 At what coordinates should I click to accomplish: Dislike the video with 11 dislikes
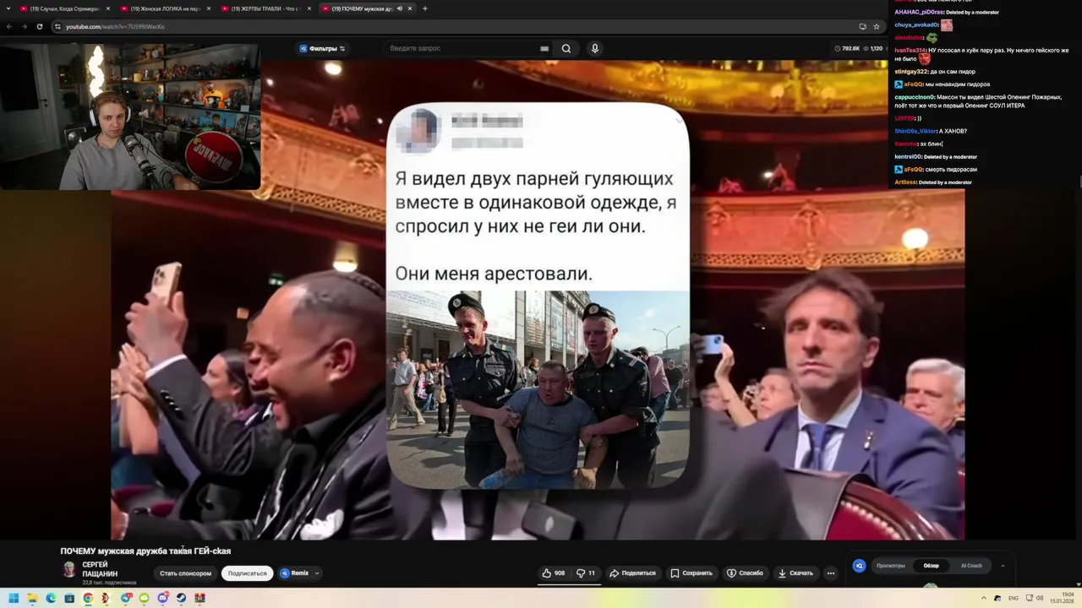[586, 573]
